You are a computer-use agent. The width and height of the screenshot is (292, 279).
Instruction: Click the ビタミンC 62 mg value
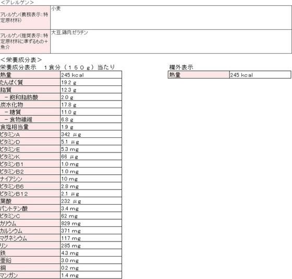(x=91, y=216)
